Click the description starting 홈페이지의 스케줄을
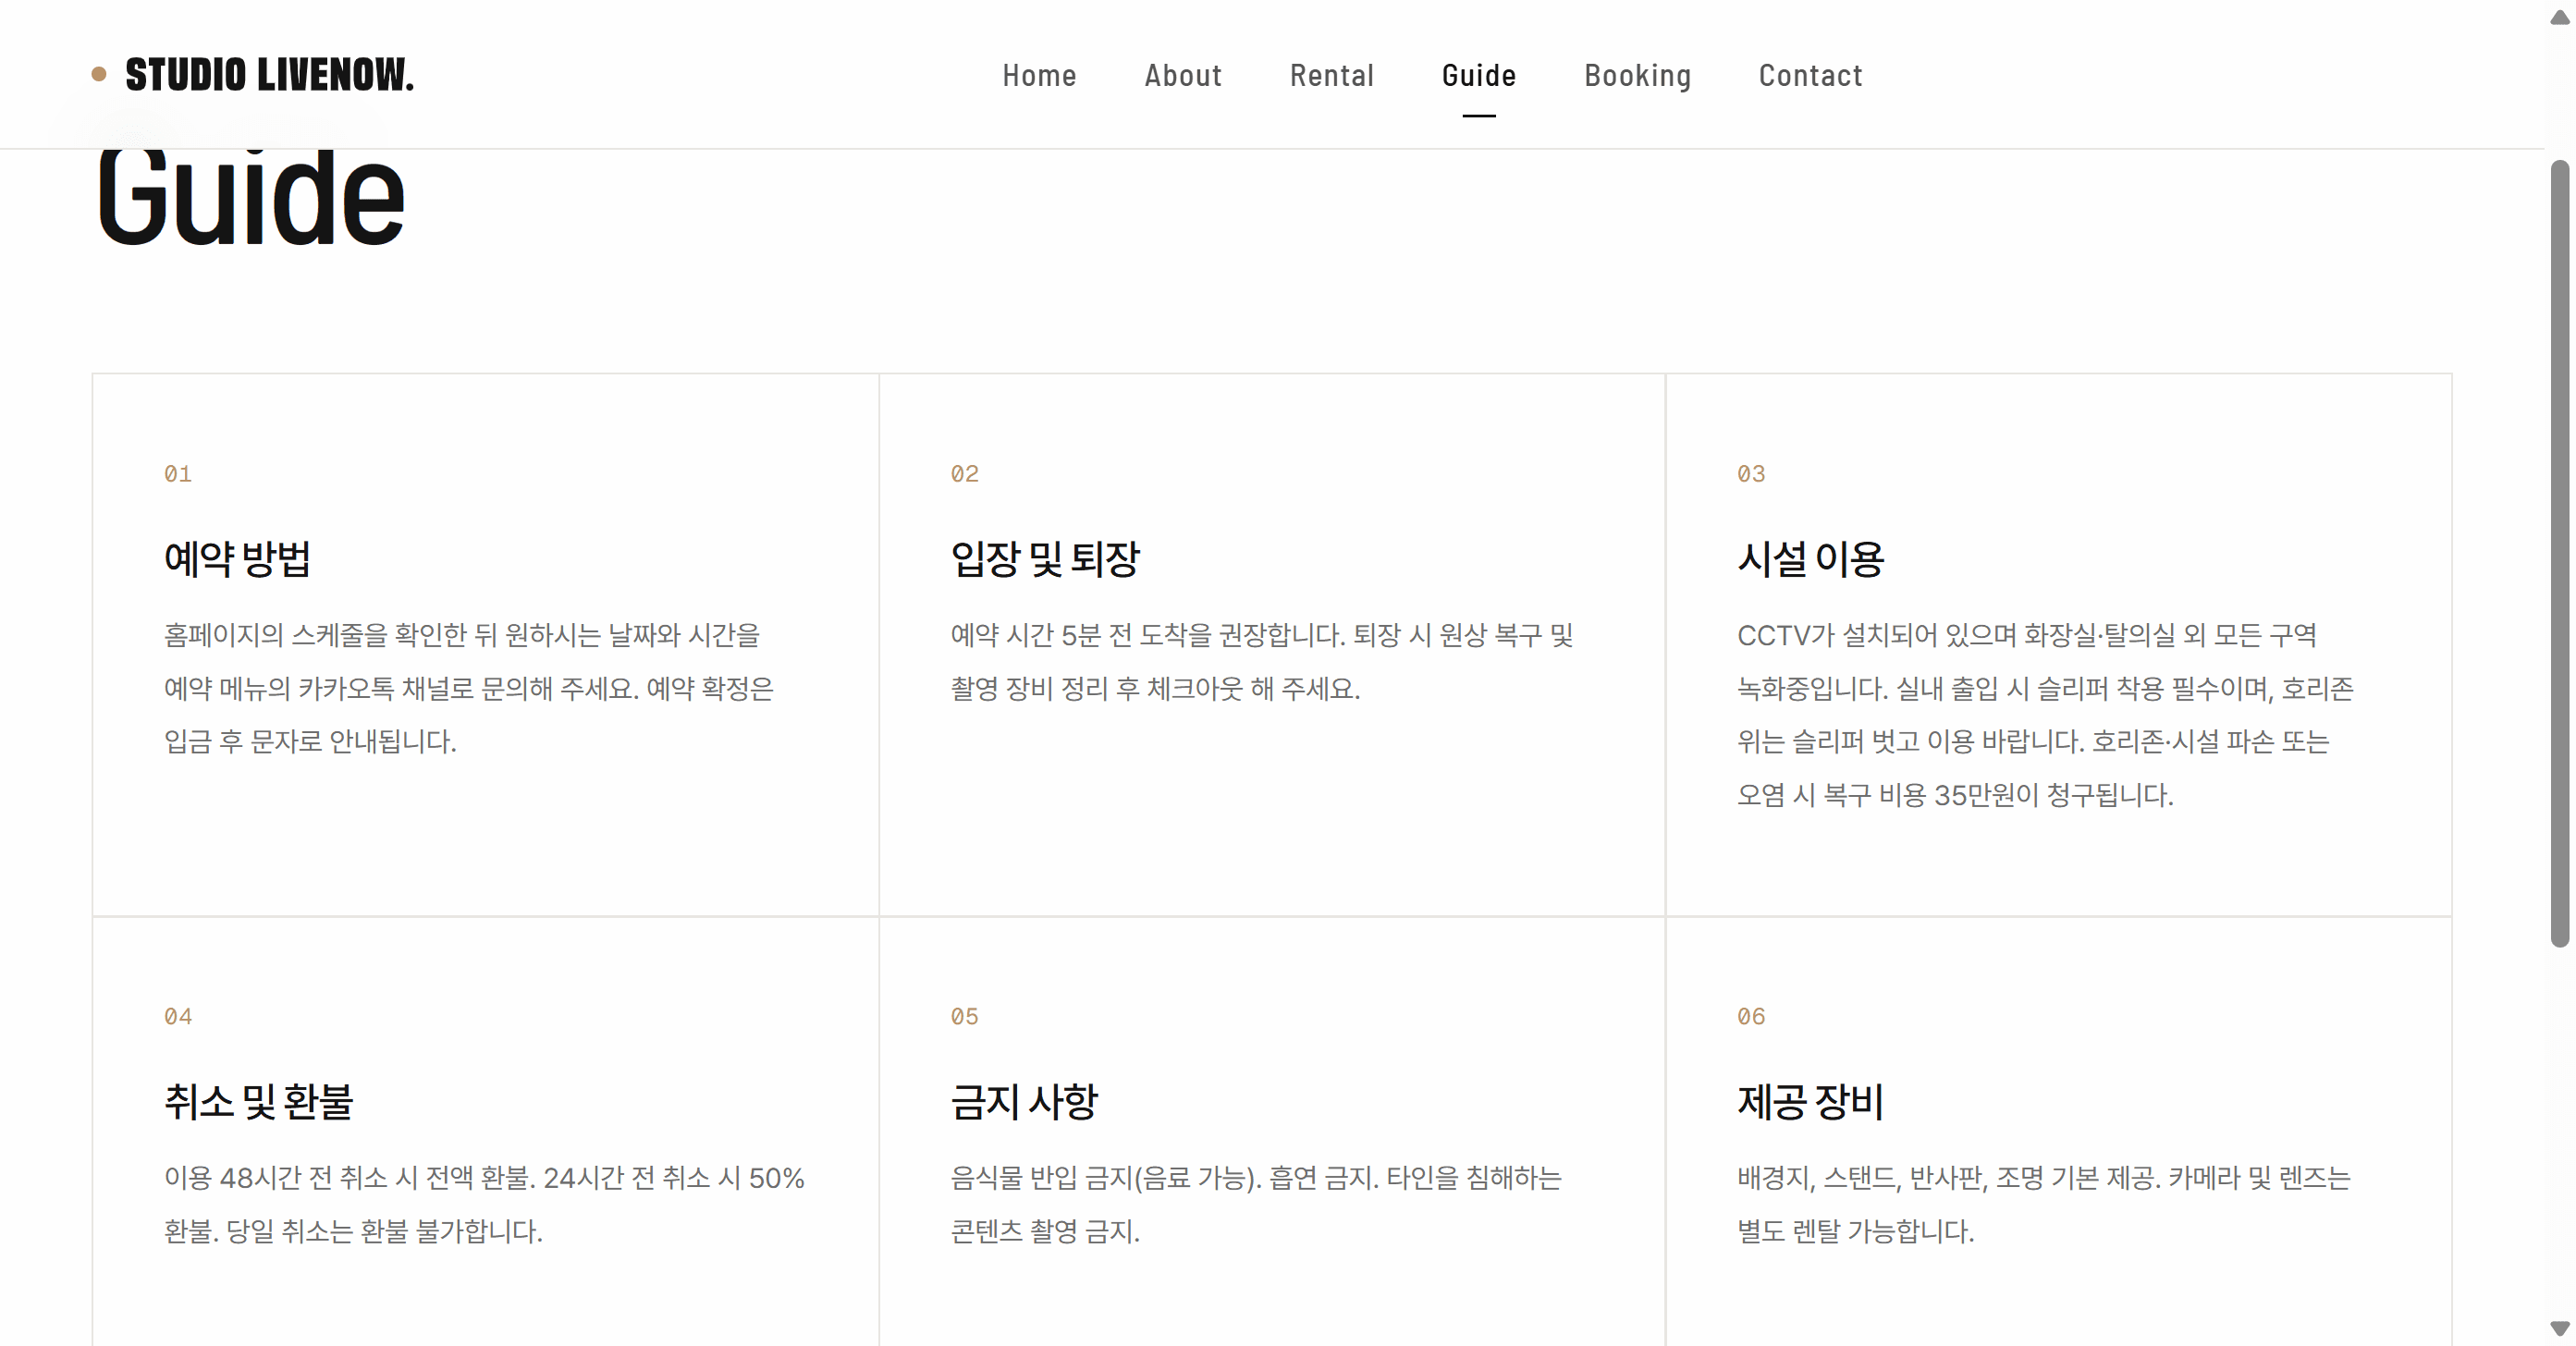The height and width of the screenshot is (1346, 2576). click(469, 688)
